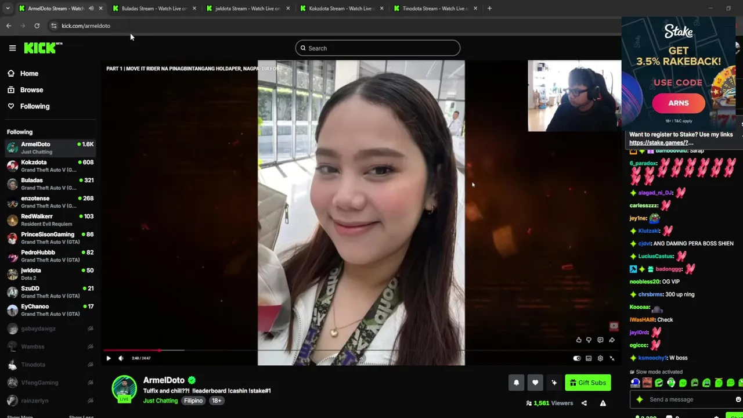This screenshot has width=743, height=418.
Task: Click ArmelDoto avatar with LIVE badge
Action: (x=124, y=389)
